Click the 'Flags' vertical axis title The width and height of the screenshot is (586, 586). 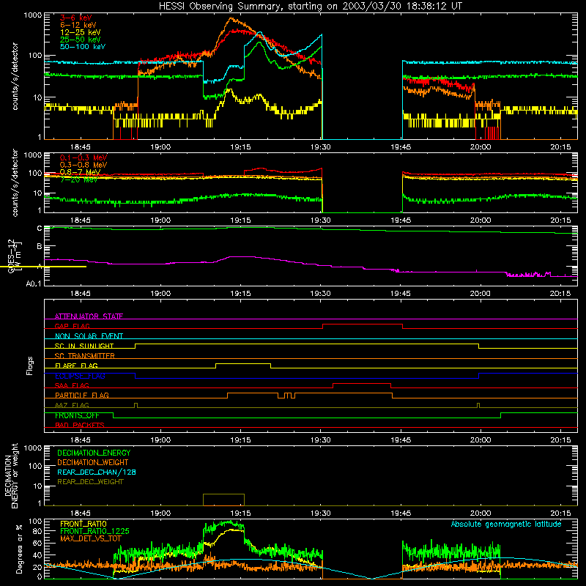tap(30, 366)
